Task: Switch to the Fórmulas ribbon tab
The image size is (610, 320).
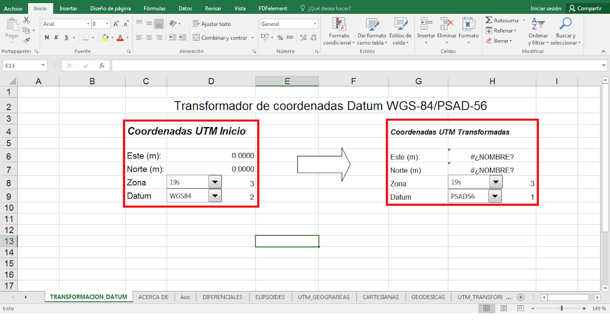Action: pyautogui.click(x=155, y=8)
